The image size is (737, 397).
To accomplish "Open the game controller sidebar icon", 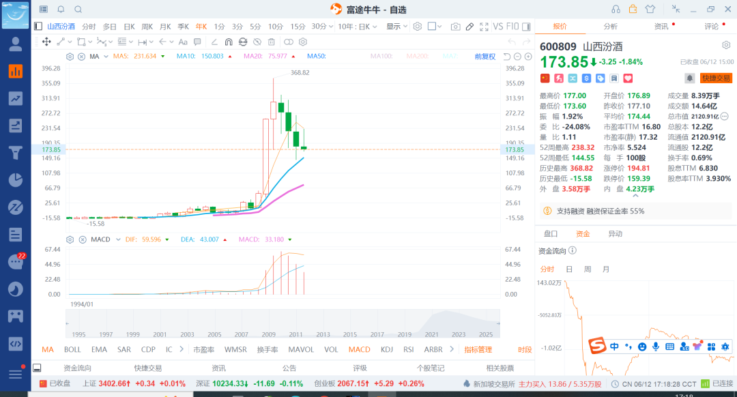I will click(x=16, y=316).
